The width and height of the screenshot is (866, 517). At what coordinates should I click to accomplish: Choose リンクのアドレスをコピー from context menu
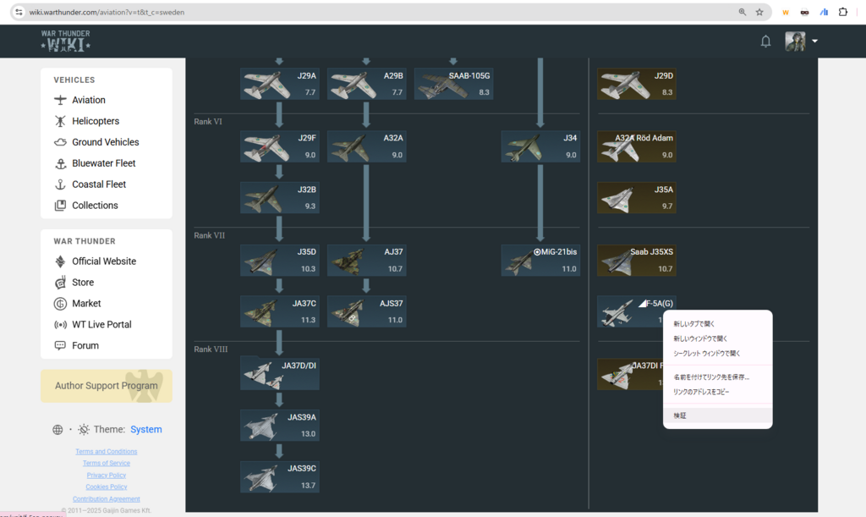click(x=701, y=392)
